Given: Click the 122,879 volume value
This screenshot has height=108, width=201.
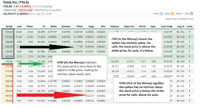Looking at the screenshot, I should 115,61.
